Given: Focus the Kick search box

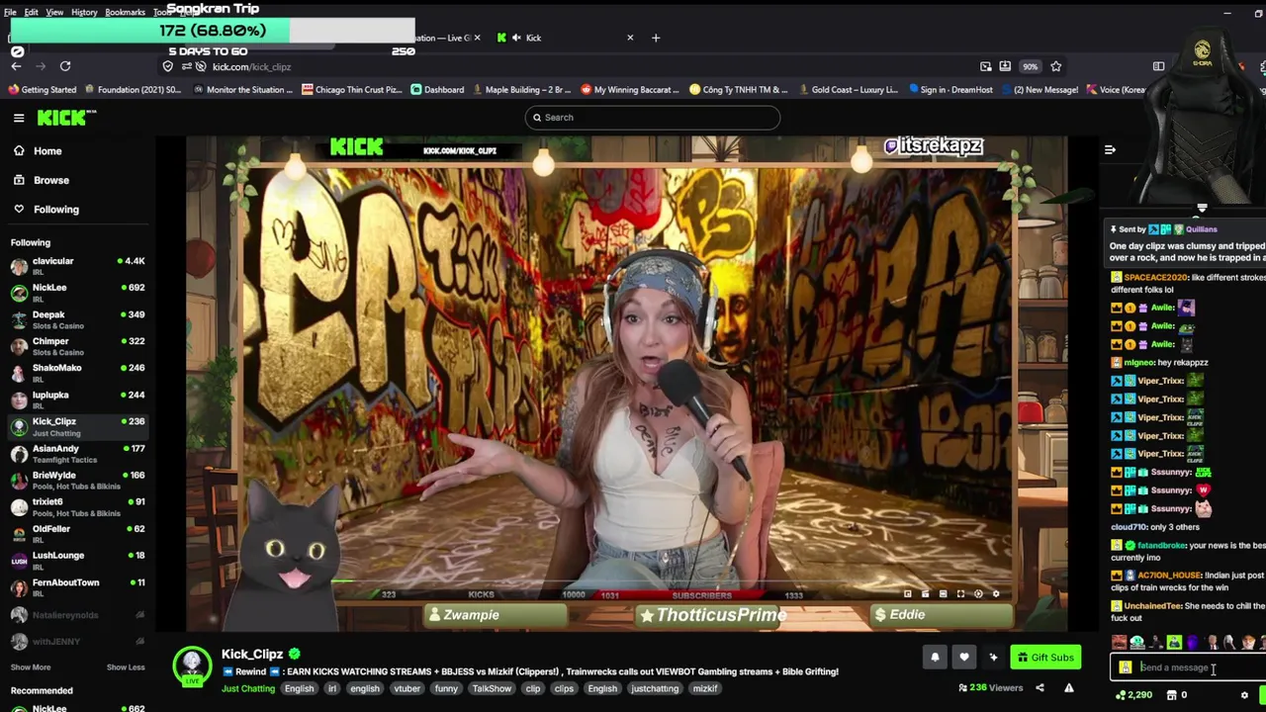Looking at the screenshot, I should pyautogui.click(x=653, y=118).
